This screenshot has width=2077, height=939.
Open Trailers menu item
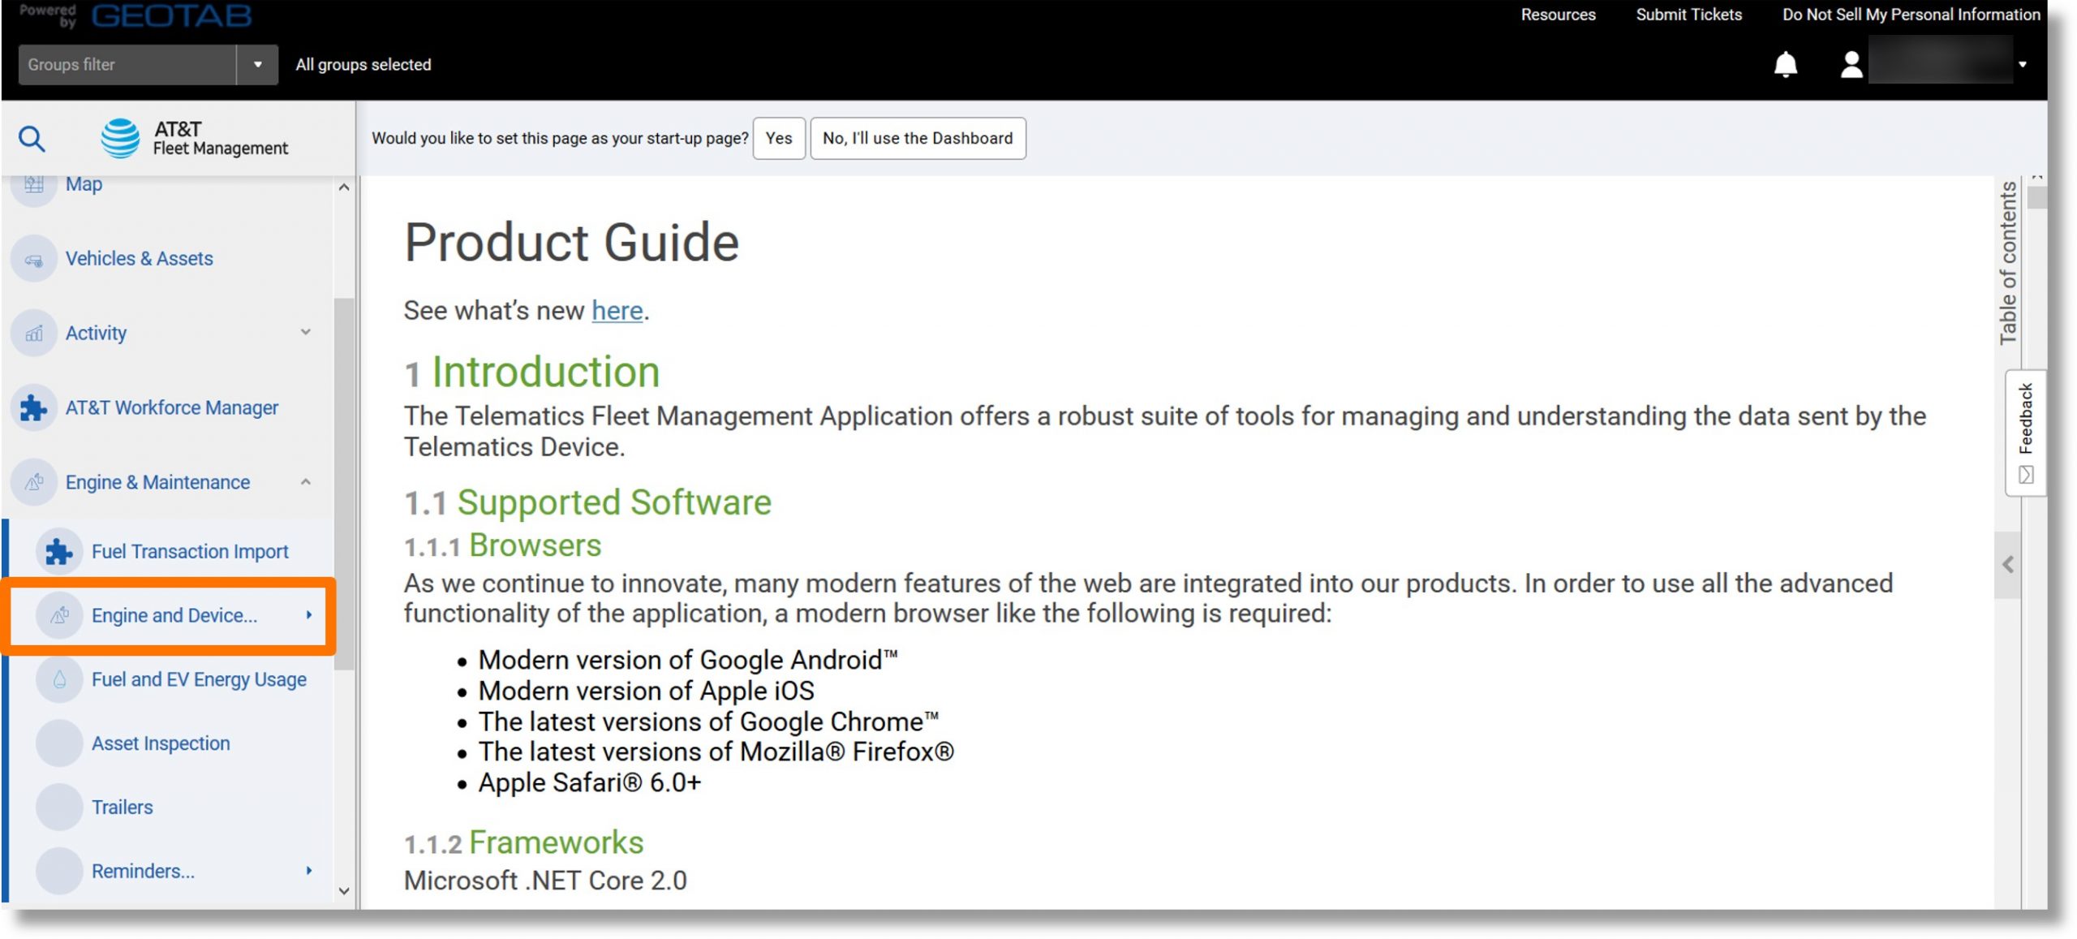122,808
